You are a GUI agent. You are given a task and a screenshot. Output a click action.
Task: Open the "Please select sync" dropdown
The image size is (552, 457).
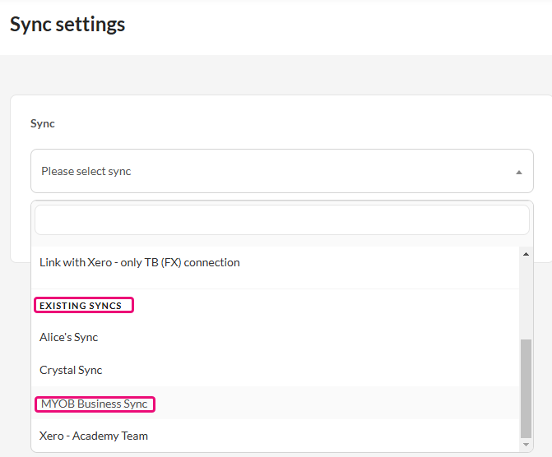tap(281, 171)
